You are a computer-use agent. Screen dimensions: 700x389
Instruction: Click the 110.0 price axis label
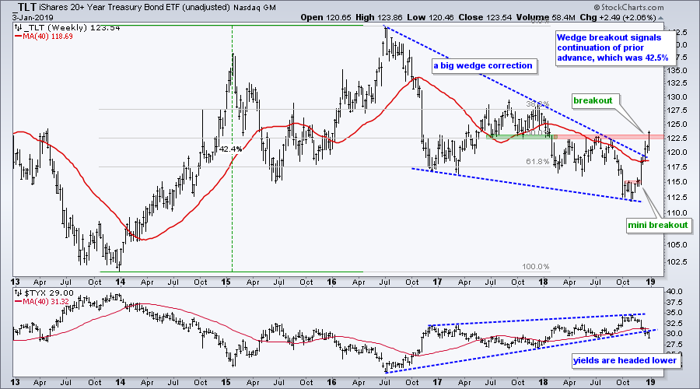tap(675, 212)
